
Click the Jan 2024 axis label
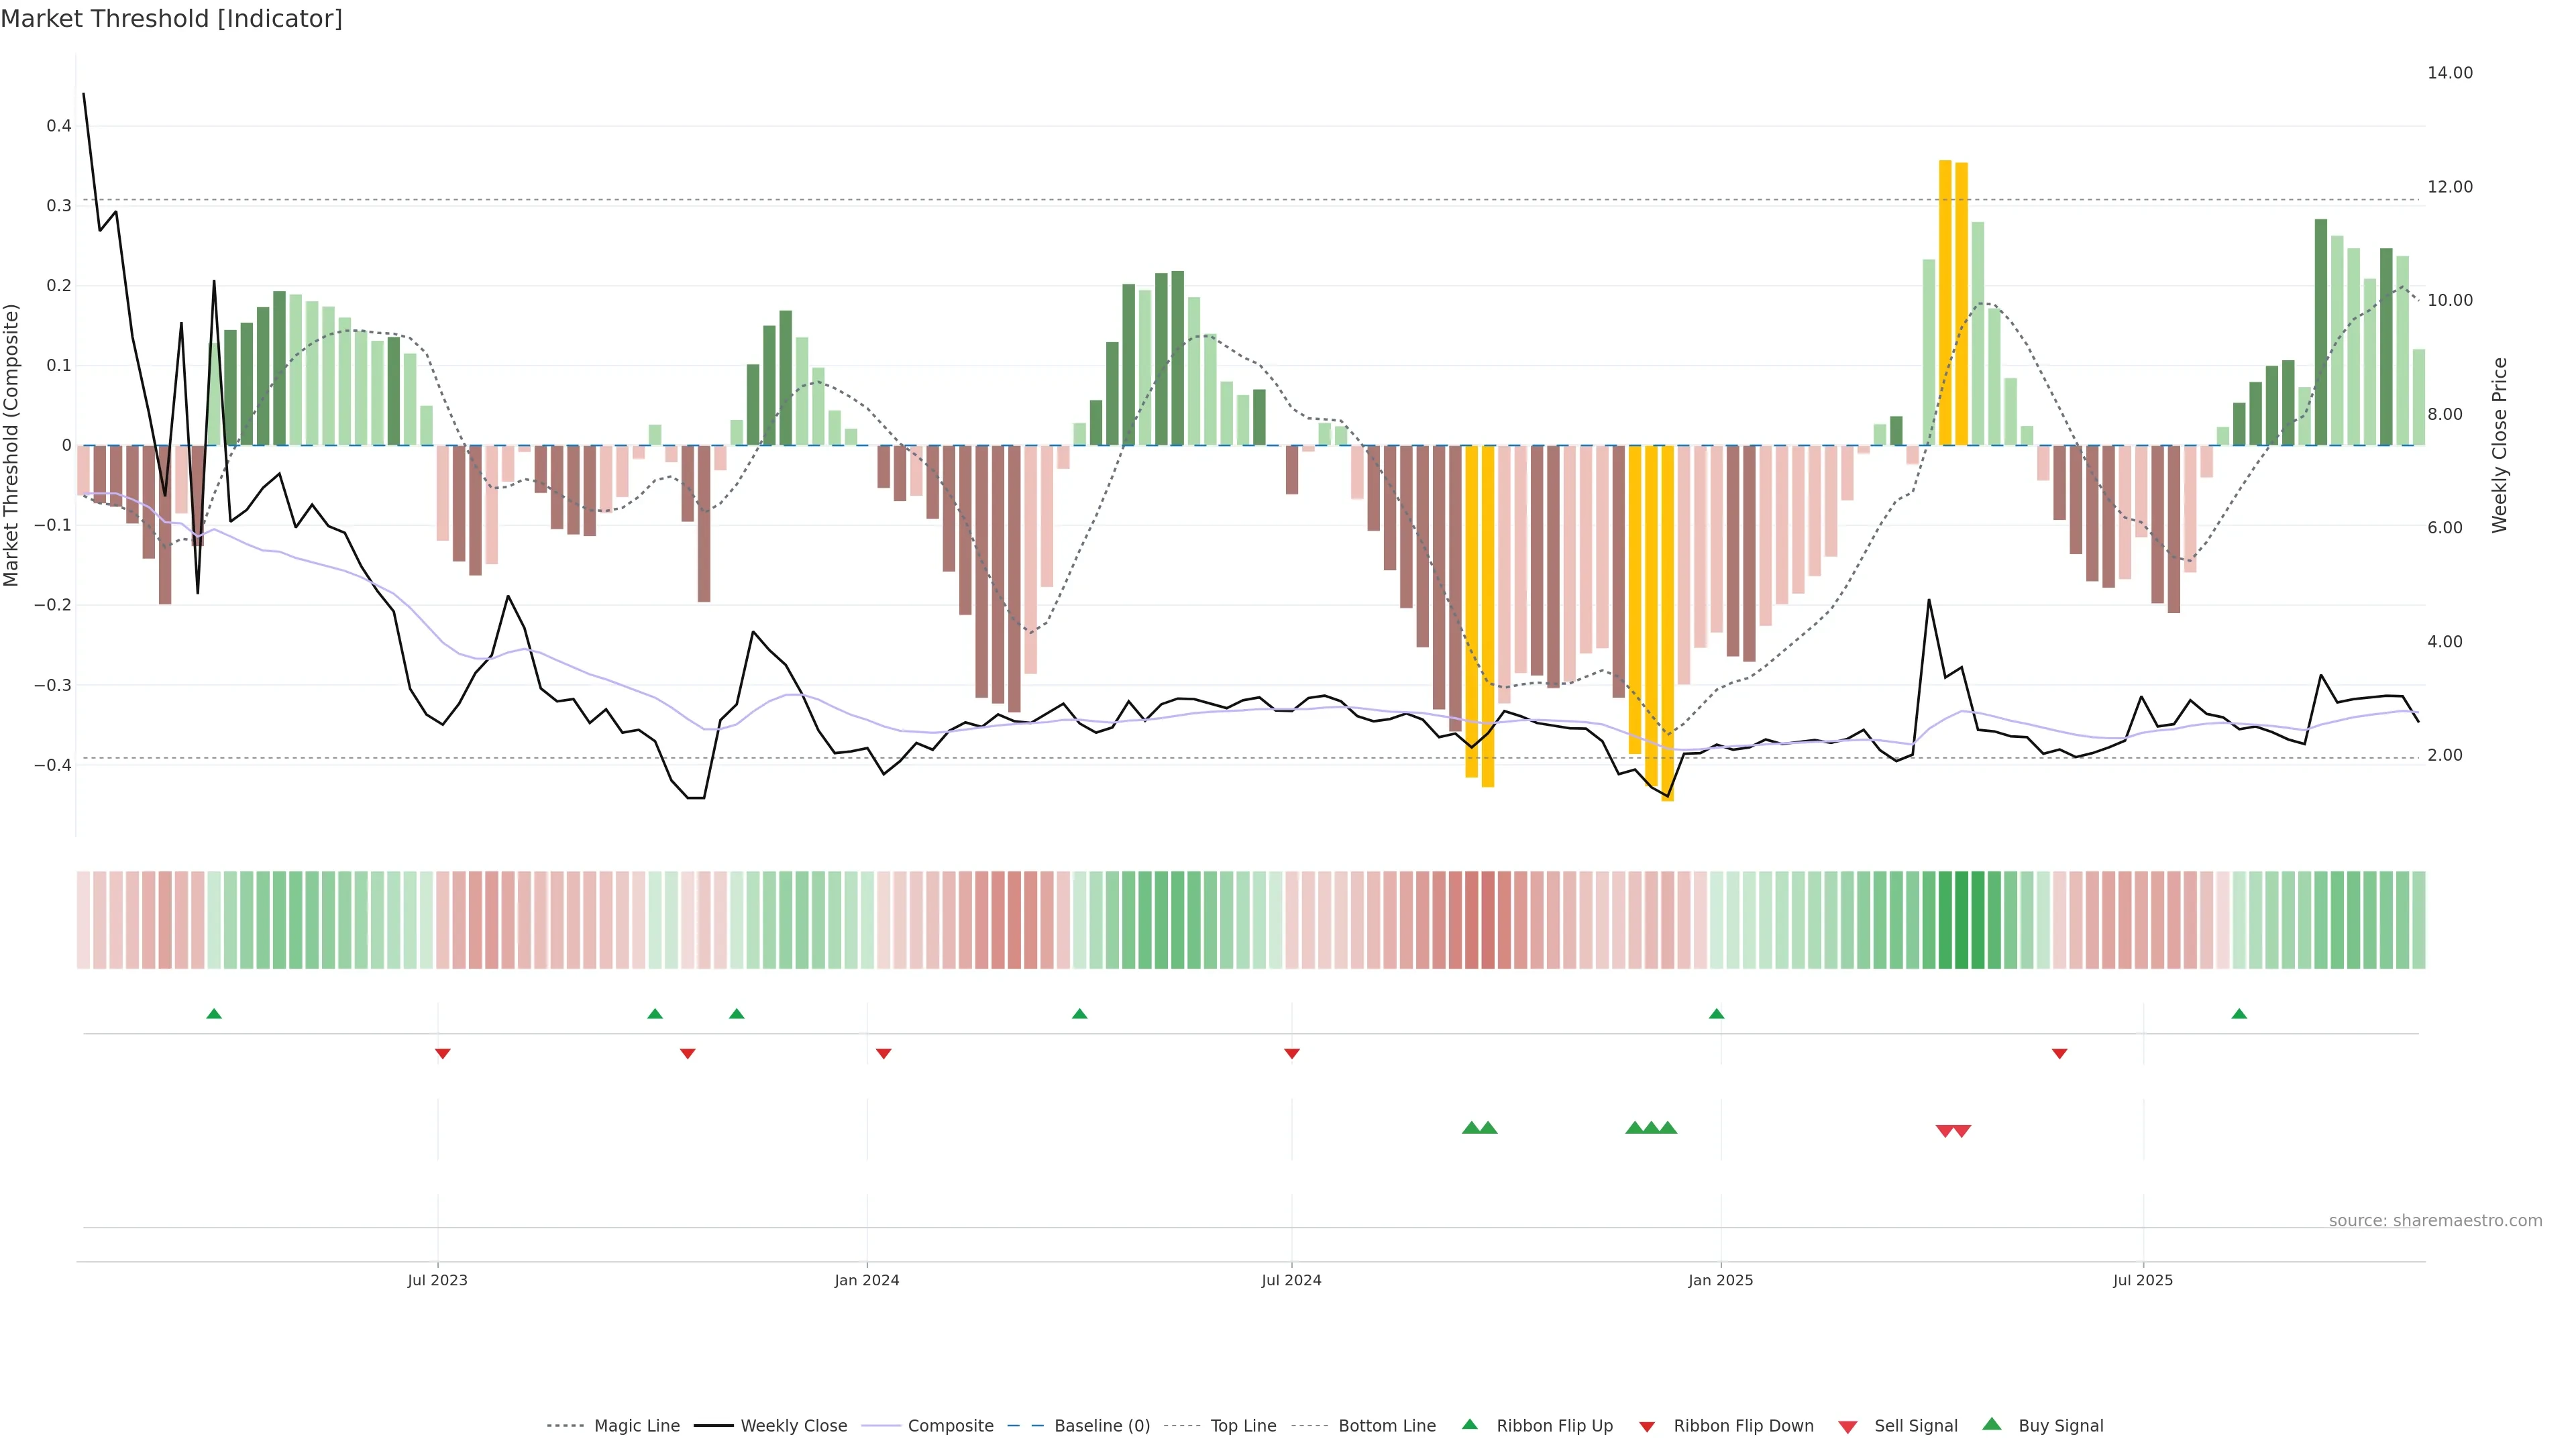866,1280
